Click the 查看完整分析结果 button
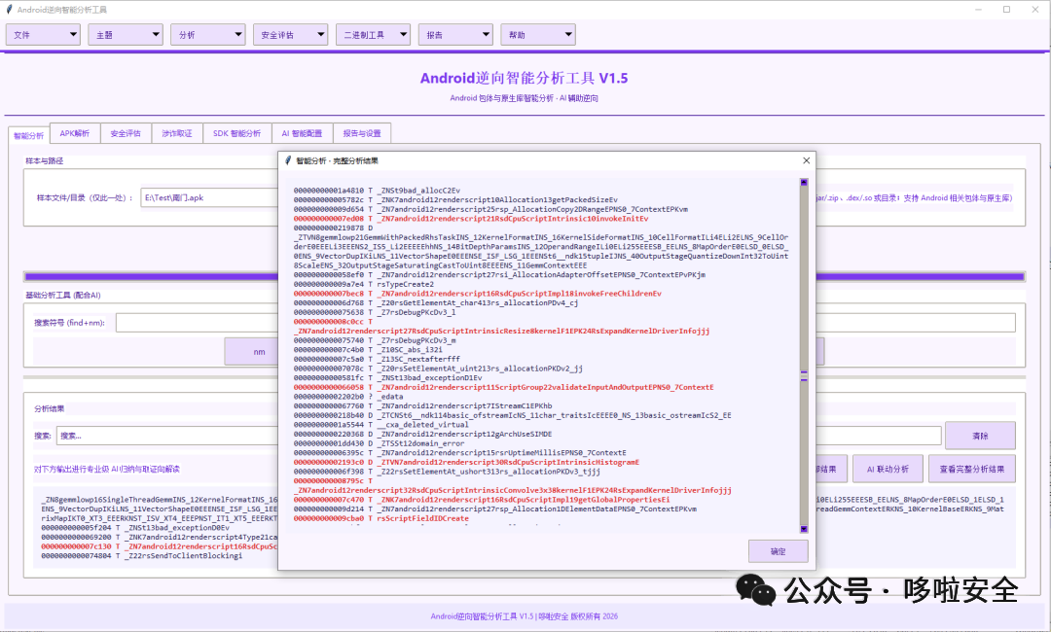Viewport: 1051px width, 632px height. point(972,470)
